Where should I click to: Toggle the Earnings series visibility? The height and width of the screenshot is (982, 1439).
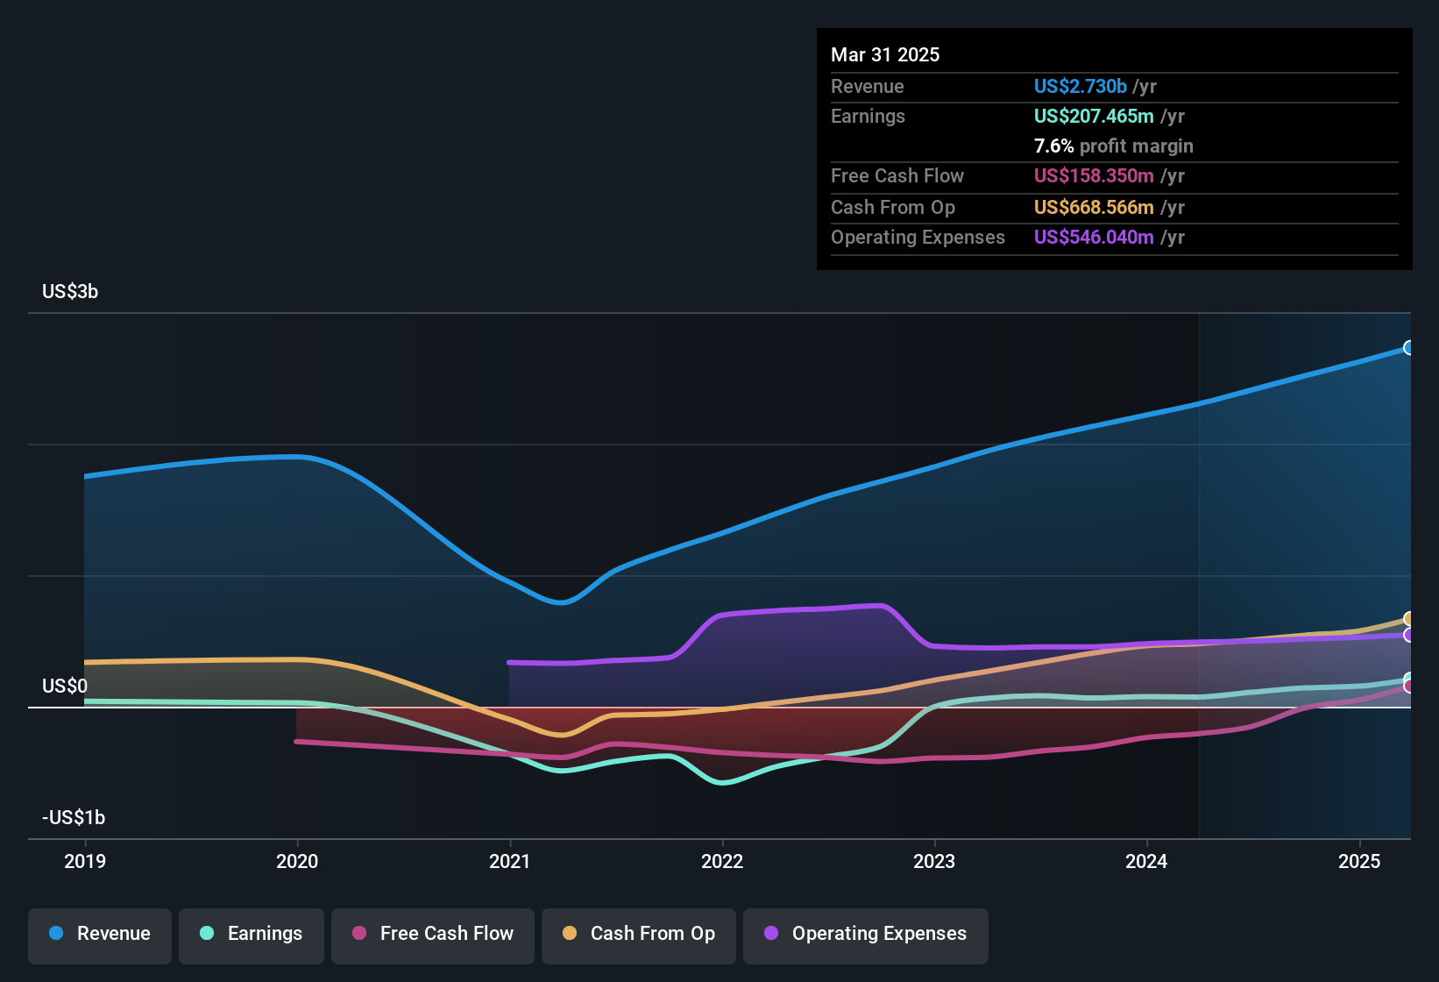coord(252,934)
